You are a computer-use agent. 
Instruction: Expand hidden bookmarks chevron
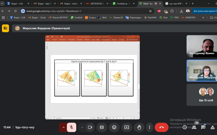pos(203,18)
